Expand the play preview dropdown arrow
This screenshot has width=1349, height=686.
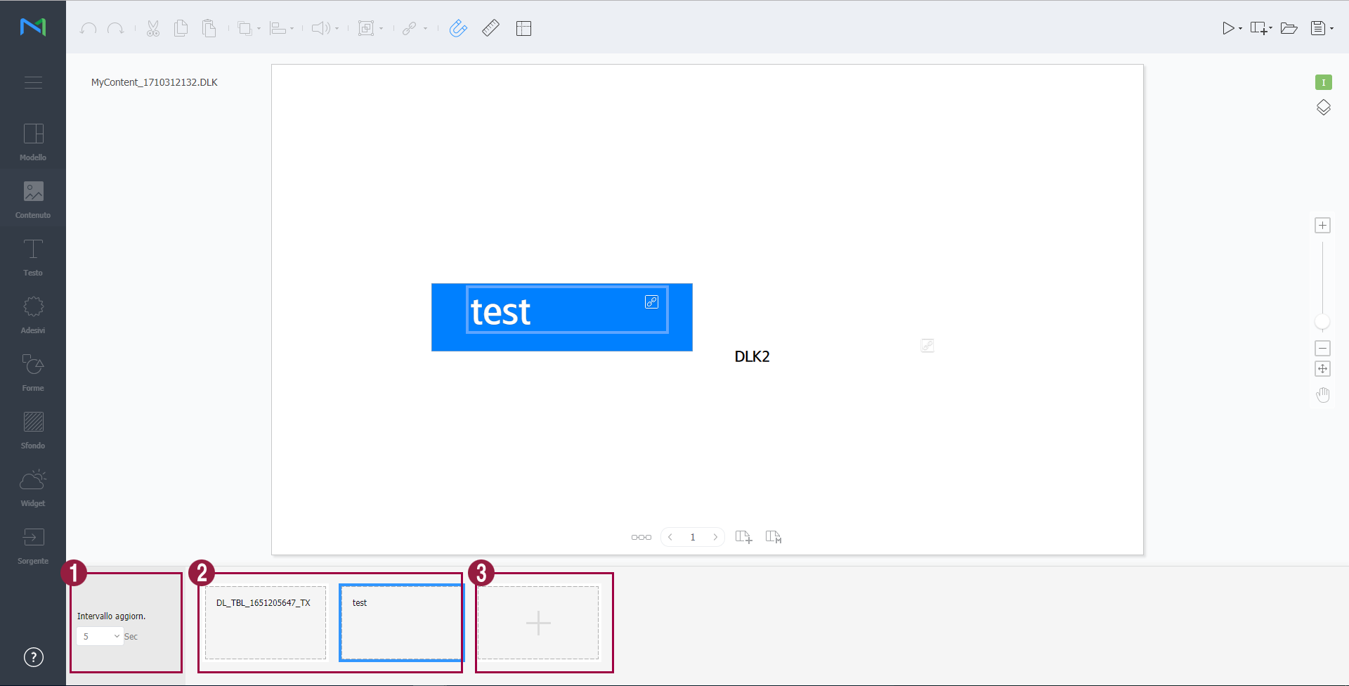pos(1240,29)
